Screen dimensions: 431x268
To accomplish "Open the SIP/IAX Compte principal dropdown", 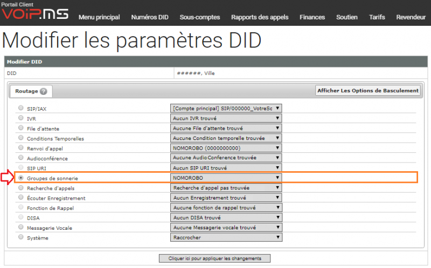I will pos(226,109).
